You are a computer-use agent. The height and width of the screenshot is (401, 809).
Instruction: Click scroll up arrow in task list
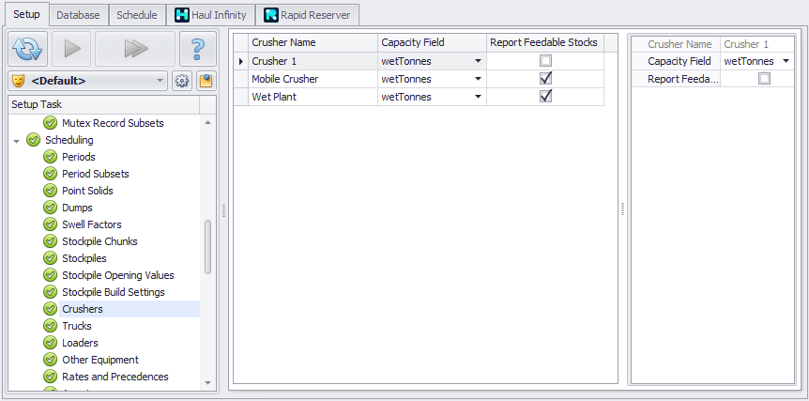coord(208,122)
